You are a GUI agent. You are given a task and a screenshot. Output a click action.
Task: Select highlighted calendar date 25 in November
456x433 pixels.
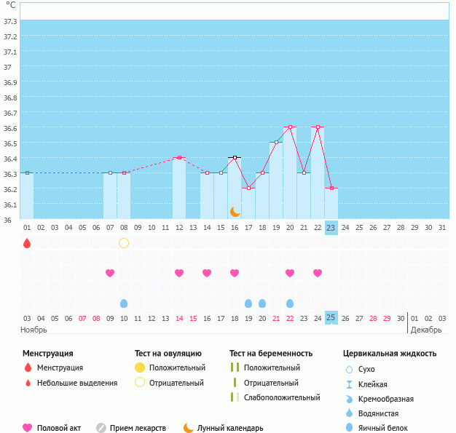[331, 318]
